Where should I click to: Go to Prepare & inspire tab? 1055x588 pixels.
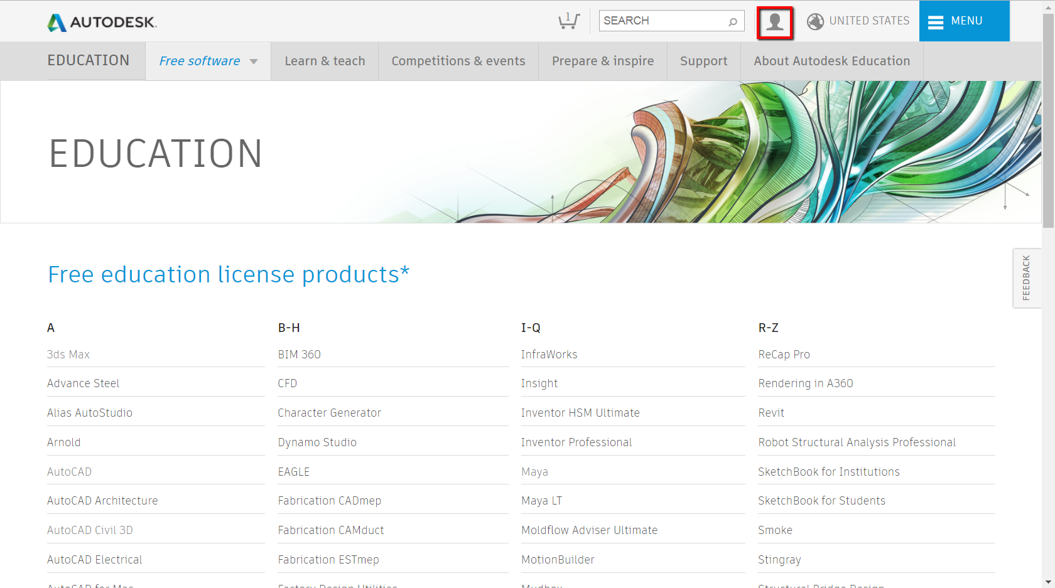(x=603, y=61)
